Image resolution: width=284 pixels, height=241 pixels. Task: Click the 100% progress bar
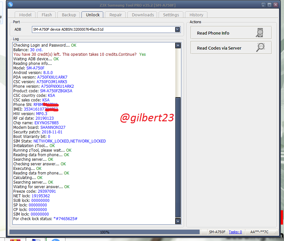point(105,232)
